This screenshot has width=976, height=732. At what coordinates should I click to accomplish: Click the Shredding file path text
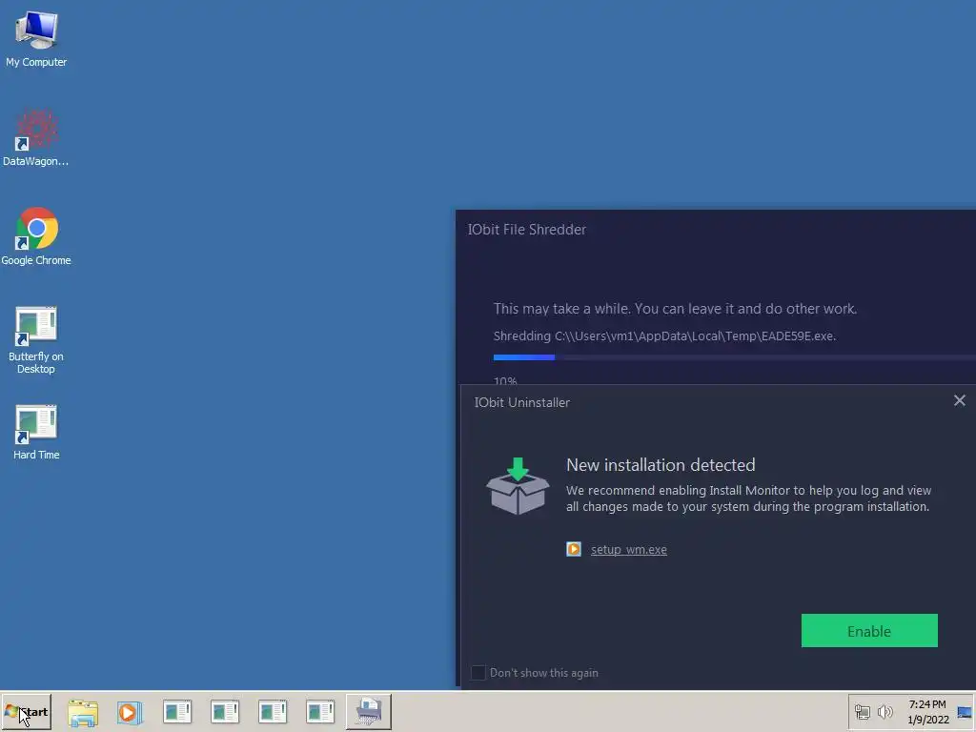(x=664, y=336)
